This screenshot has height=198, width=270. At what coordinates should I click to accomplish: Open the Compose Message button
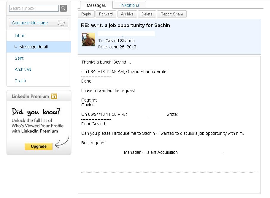[x=39, y=23]
